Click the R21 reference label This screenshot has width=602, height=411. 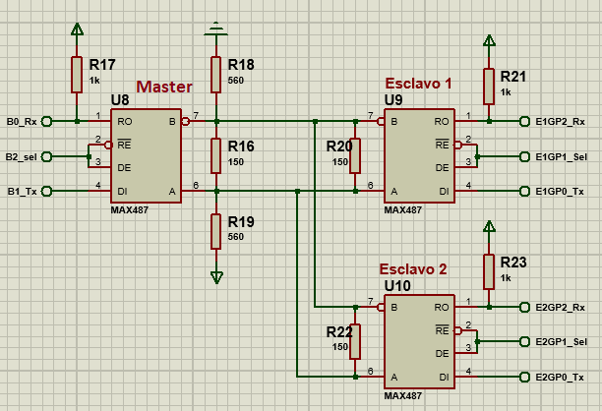click(513, 77)
